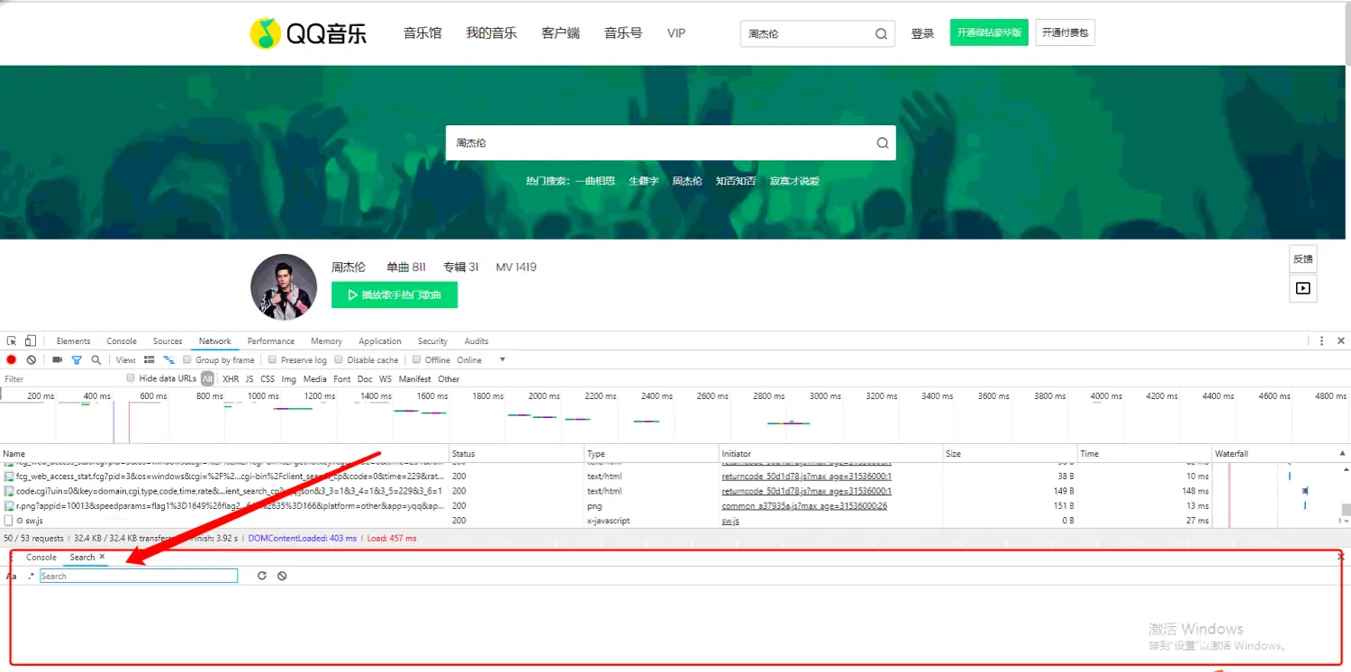Open the Online throttling dropdown
Image resolution: width=1351 pixels, height=672 pixels.
click(482, 360)
